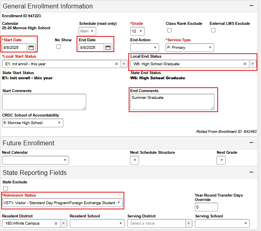Tick the State Exclude checkbox
261x231 pixels.
click(6, 189)
